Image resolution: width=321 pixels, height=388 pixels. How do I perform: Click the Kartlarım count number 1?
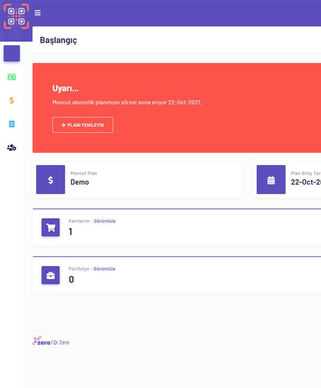click(x=71, y=231)
